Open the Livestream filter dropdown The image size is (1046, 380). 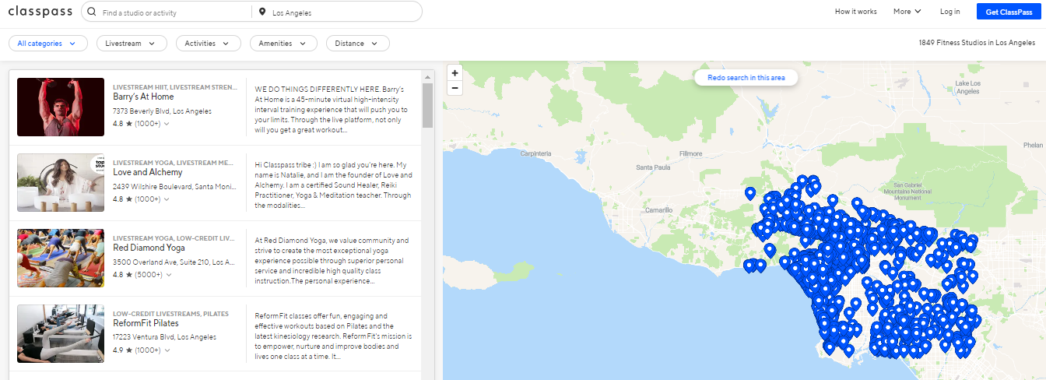(x=132, y=44)
